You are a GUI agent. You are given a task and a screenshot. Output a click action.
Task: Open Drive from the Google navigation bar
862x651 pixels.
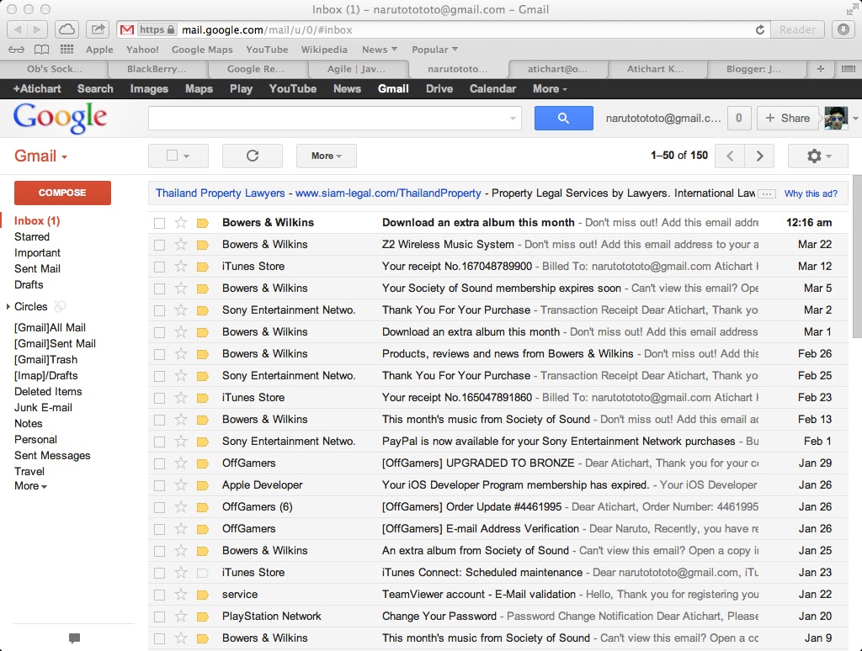pos(439,88)
